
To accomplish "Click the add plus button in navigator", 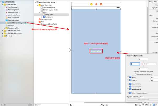I will tap(2, 105).
